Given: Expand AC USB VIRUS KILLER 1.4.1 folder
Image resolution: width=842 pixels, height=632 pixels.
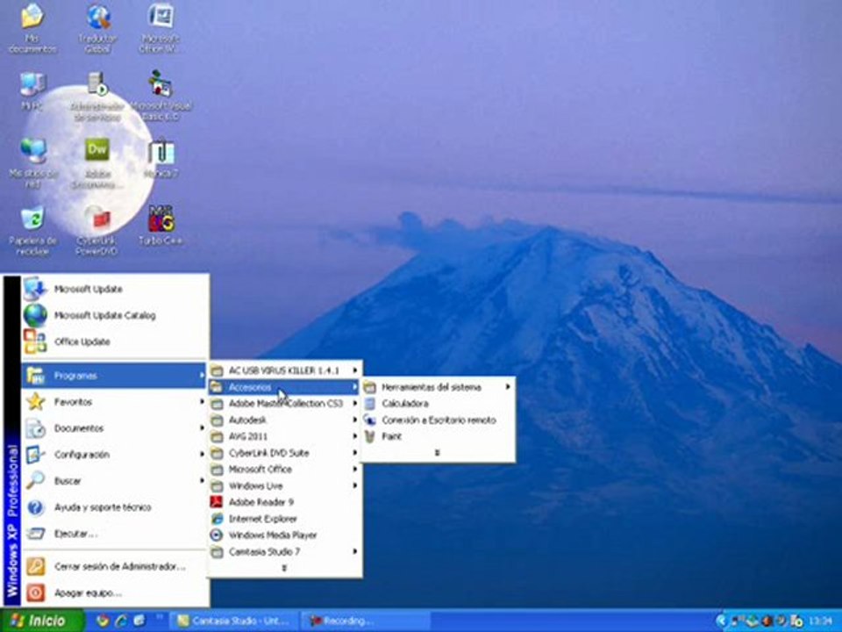Looking at the screenshot, I should point(284,370).
